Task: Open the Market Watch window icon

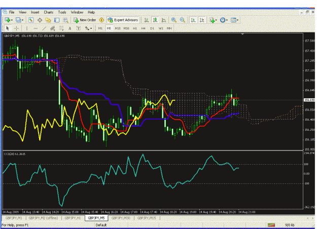Action: [31, 20]
